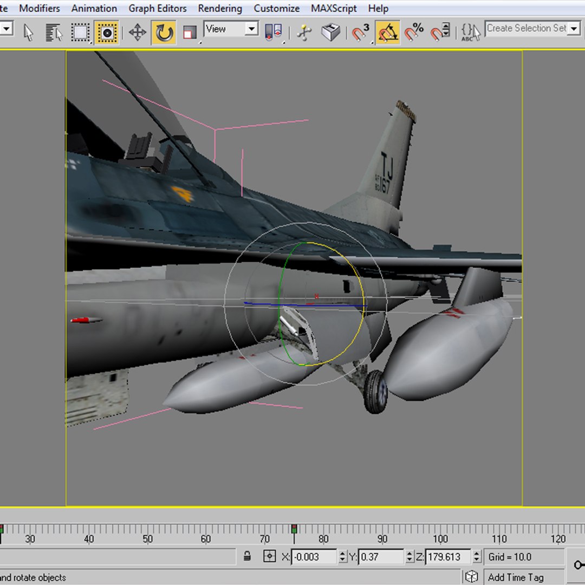Open the Modifiers menu
The width and height of the screenshot is (585, 585).
click(x=39, y=8)
